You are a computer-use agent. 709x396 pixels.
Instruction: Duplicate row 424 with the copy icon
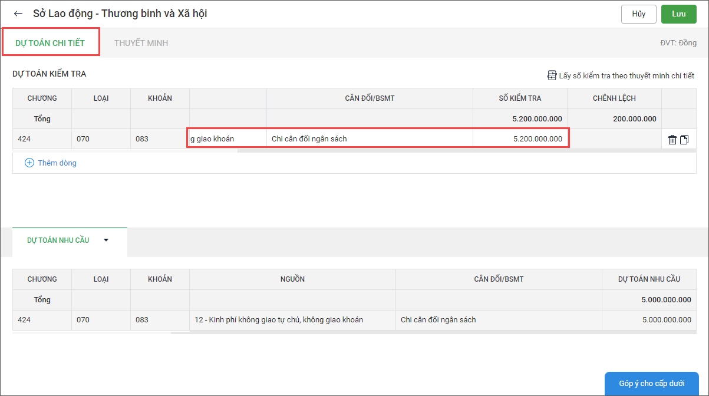tap(684, 140)
